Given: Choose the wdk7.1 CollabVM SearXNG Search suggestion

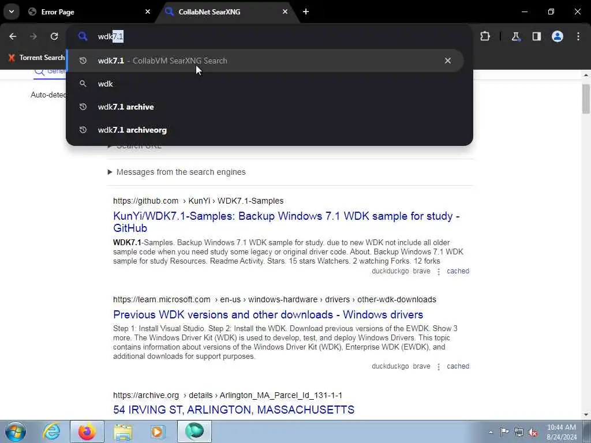Looking at the screenshot, I should [x=264, y=61].
